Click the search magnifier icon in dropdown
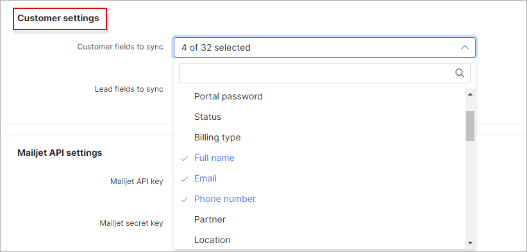 460,73
